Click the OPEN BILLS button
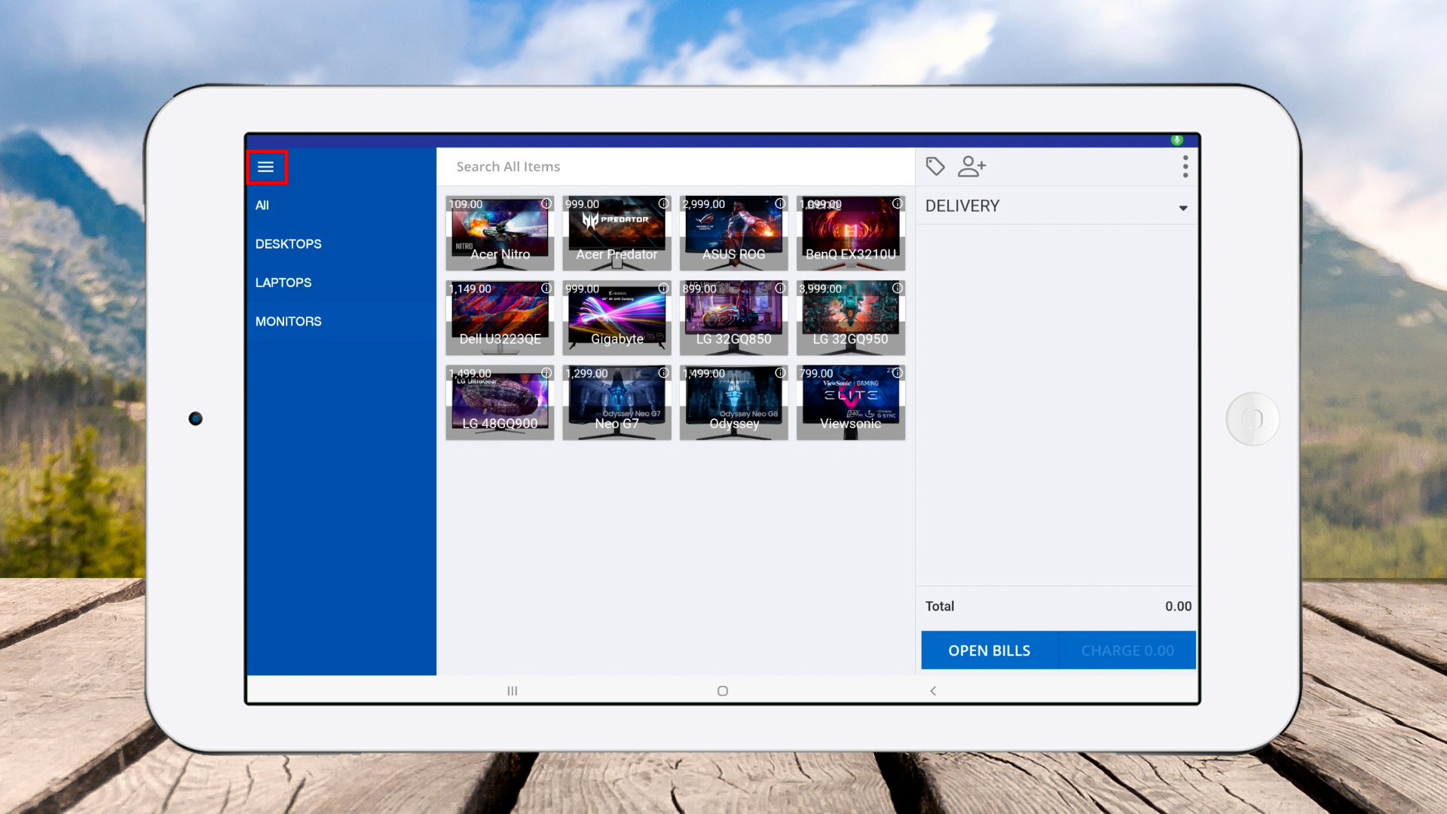The width and height of the screenshot is (1447, 814). 989,650
